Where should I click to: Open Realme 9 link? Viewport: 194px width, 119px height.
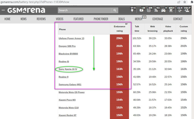pos(64,77)
